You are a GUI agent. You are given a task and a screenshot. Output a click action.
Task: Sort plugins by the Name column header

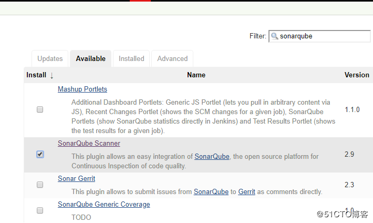[196, 75]
